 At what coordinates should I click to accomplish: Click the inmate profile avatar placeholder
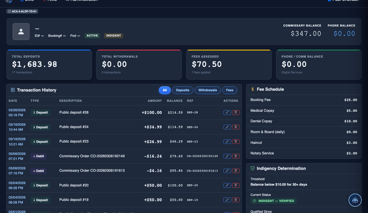point(21,32)
